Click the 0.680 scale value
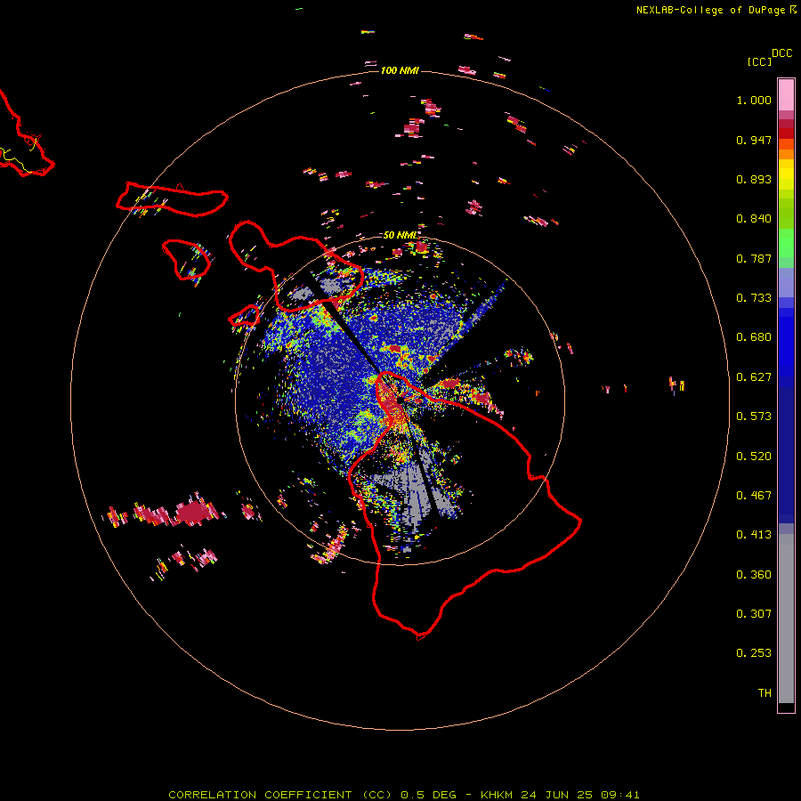This screenshot has width=801, height=801. [754, 337]
